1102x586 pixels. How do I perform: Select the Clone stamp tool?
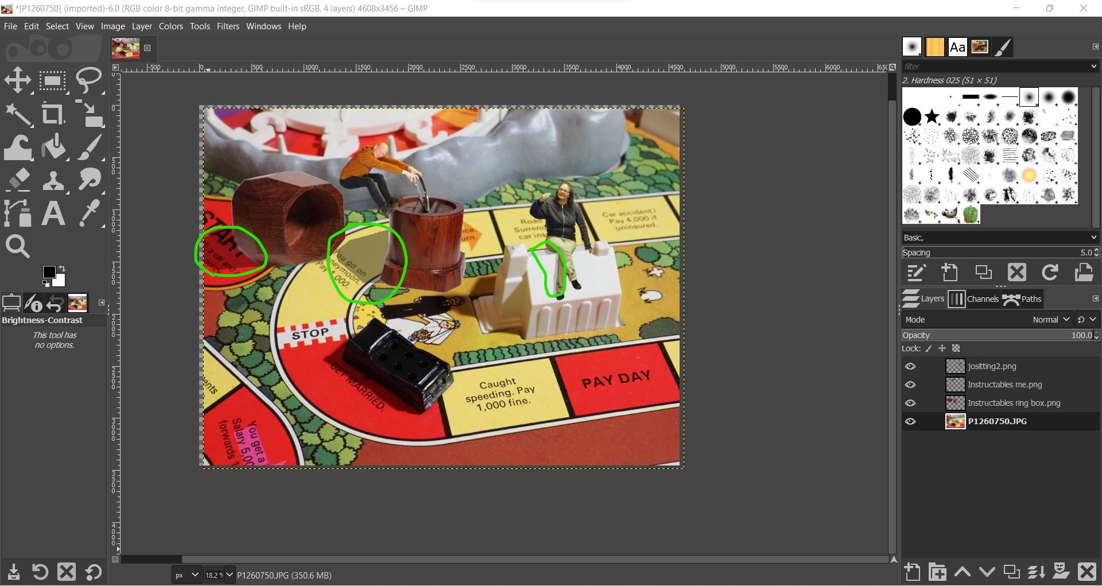tap(53, 180)
